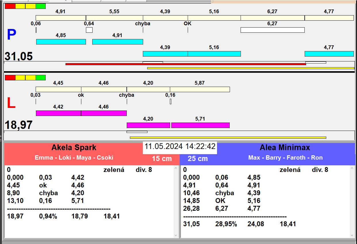Click the white 6,27 box in lane P
The height and width of the screenshot is (244, 357).
(272, 30)
